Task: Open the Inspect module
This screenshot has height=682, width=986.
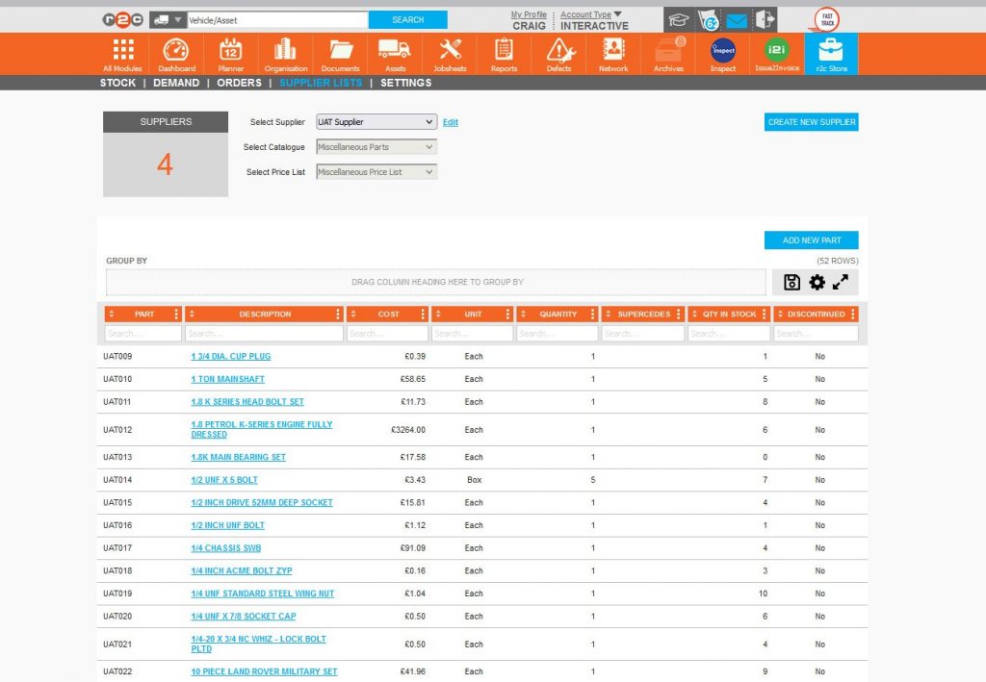Action: pos(722,53)
